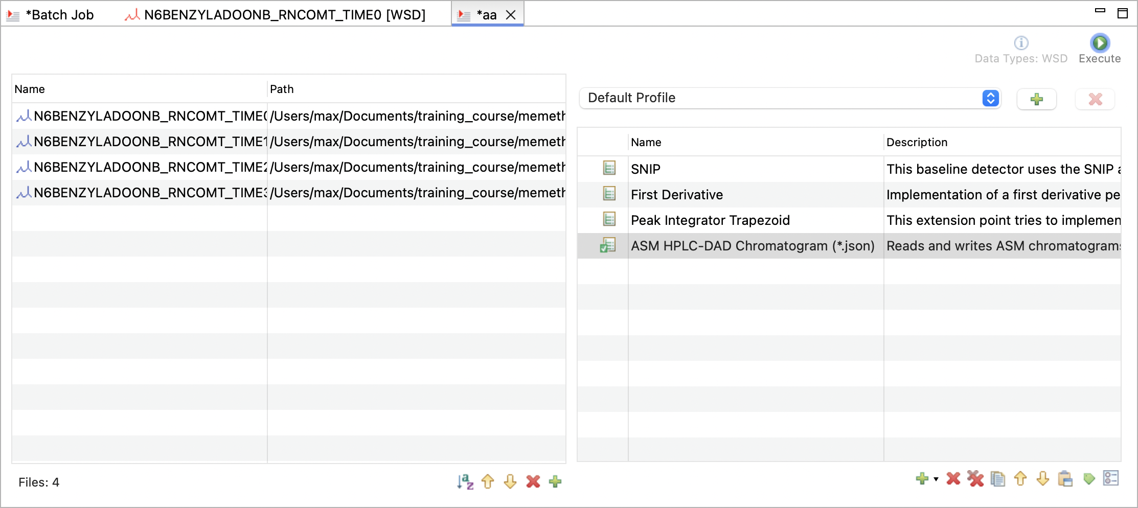Screen dimensions: 1138x508
Task: Open the add-method dropdown arrow
Action: [936, 479]
